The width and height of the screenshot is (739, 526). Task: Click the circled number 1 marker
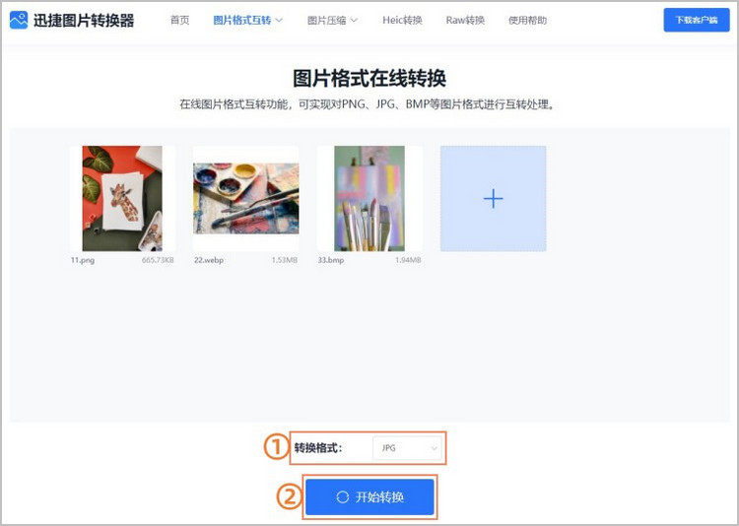tap(275, 447)
